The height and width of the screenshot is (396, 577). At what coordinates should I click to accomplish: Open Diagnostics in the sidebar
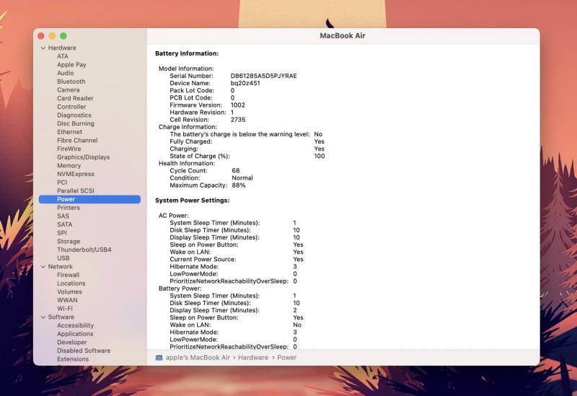(x=74, y=115)
